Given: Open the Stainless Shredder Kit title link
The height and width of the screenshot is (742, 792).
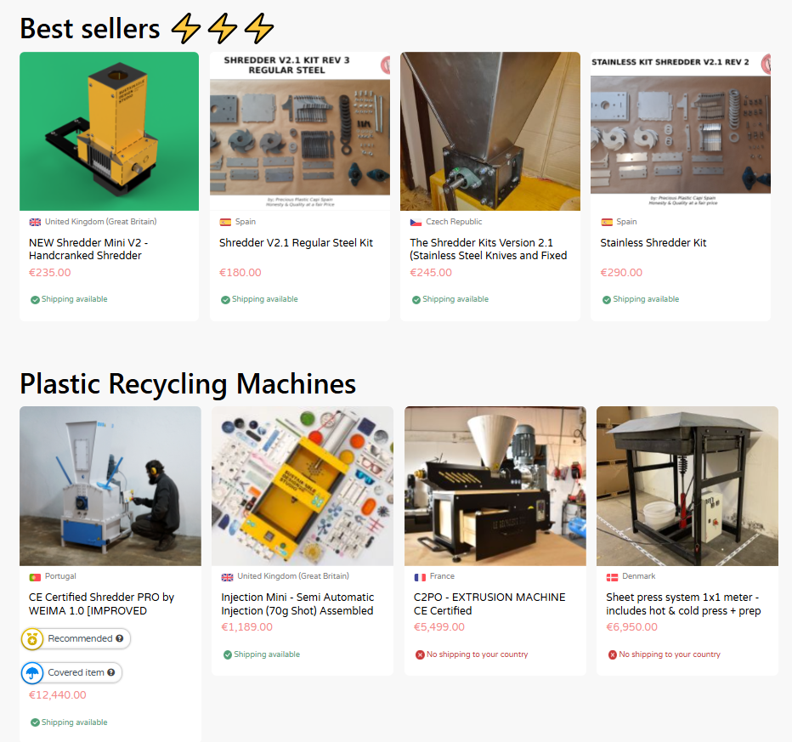Looking at the screenshot, I should click(653, 243).
